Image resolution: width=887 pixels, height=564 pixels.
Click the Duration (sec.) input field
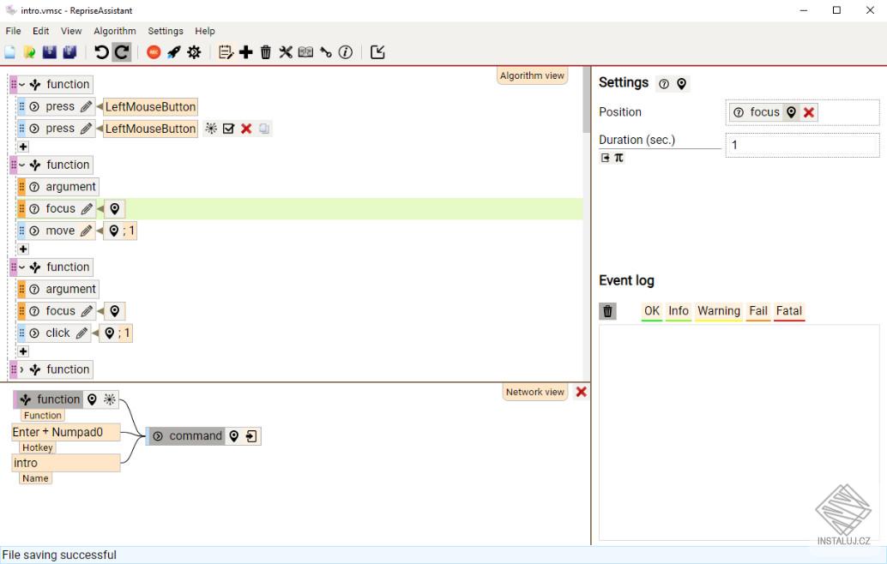click(802, 145)
